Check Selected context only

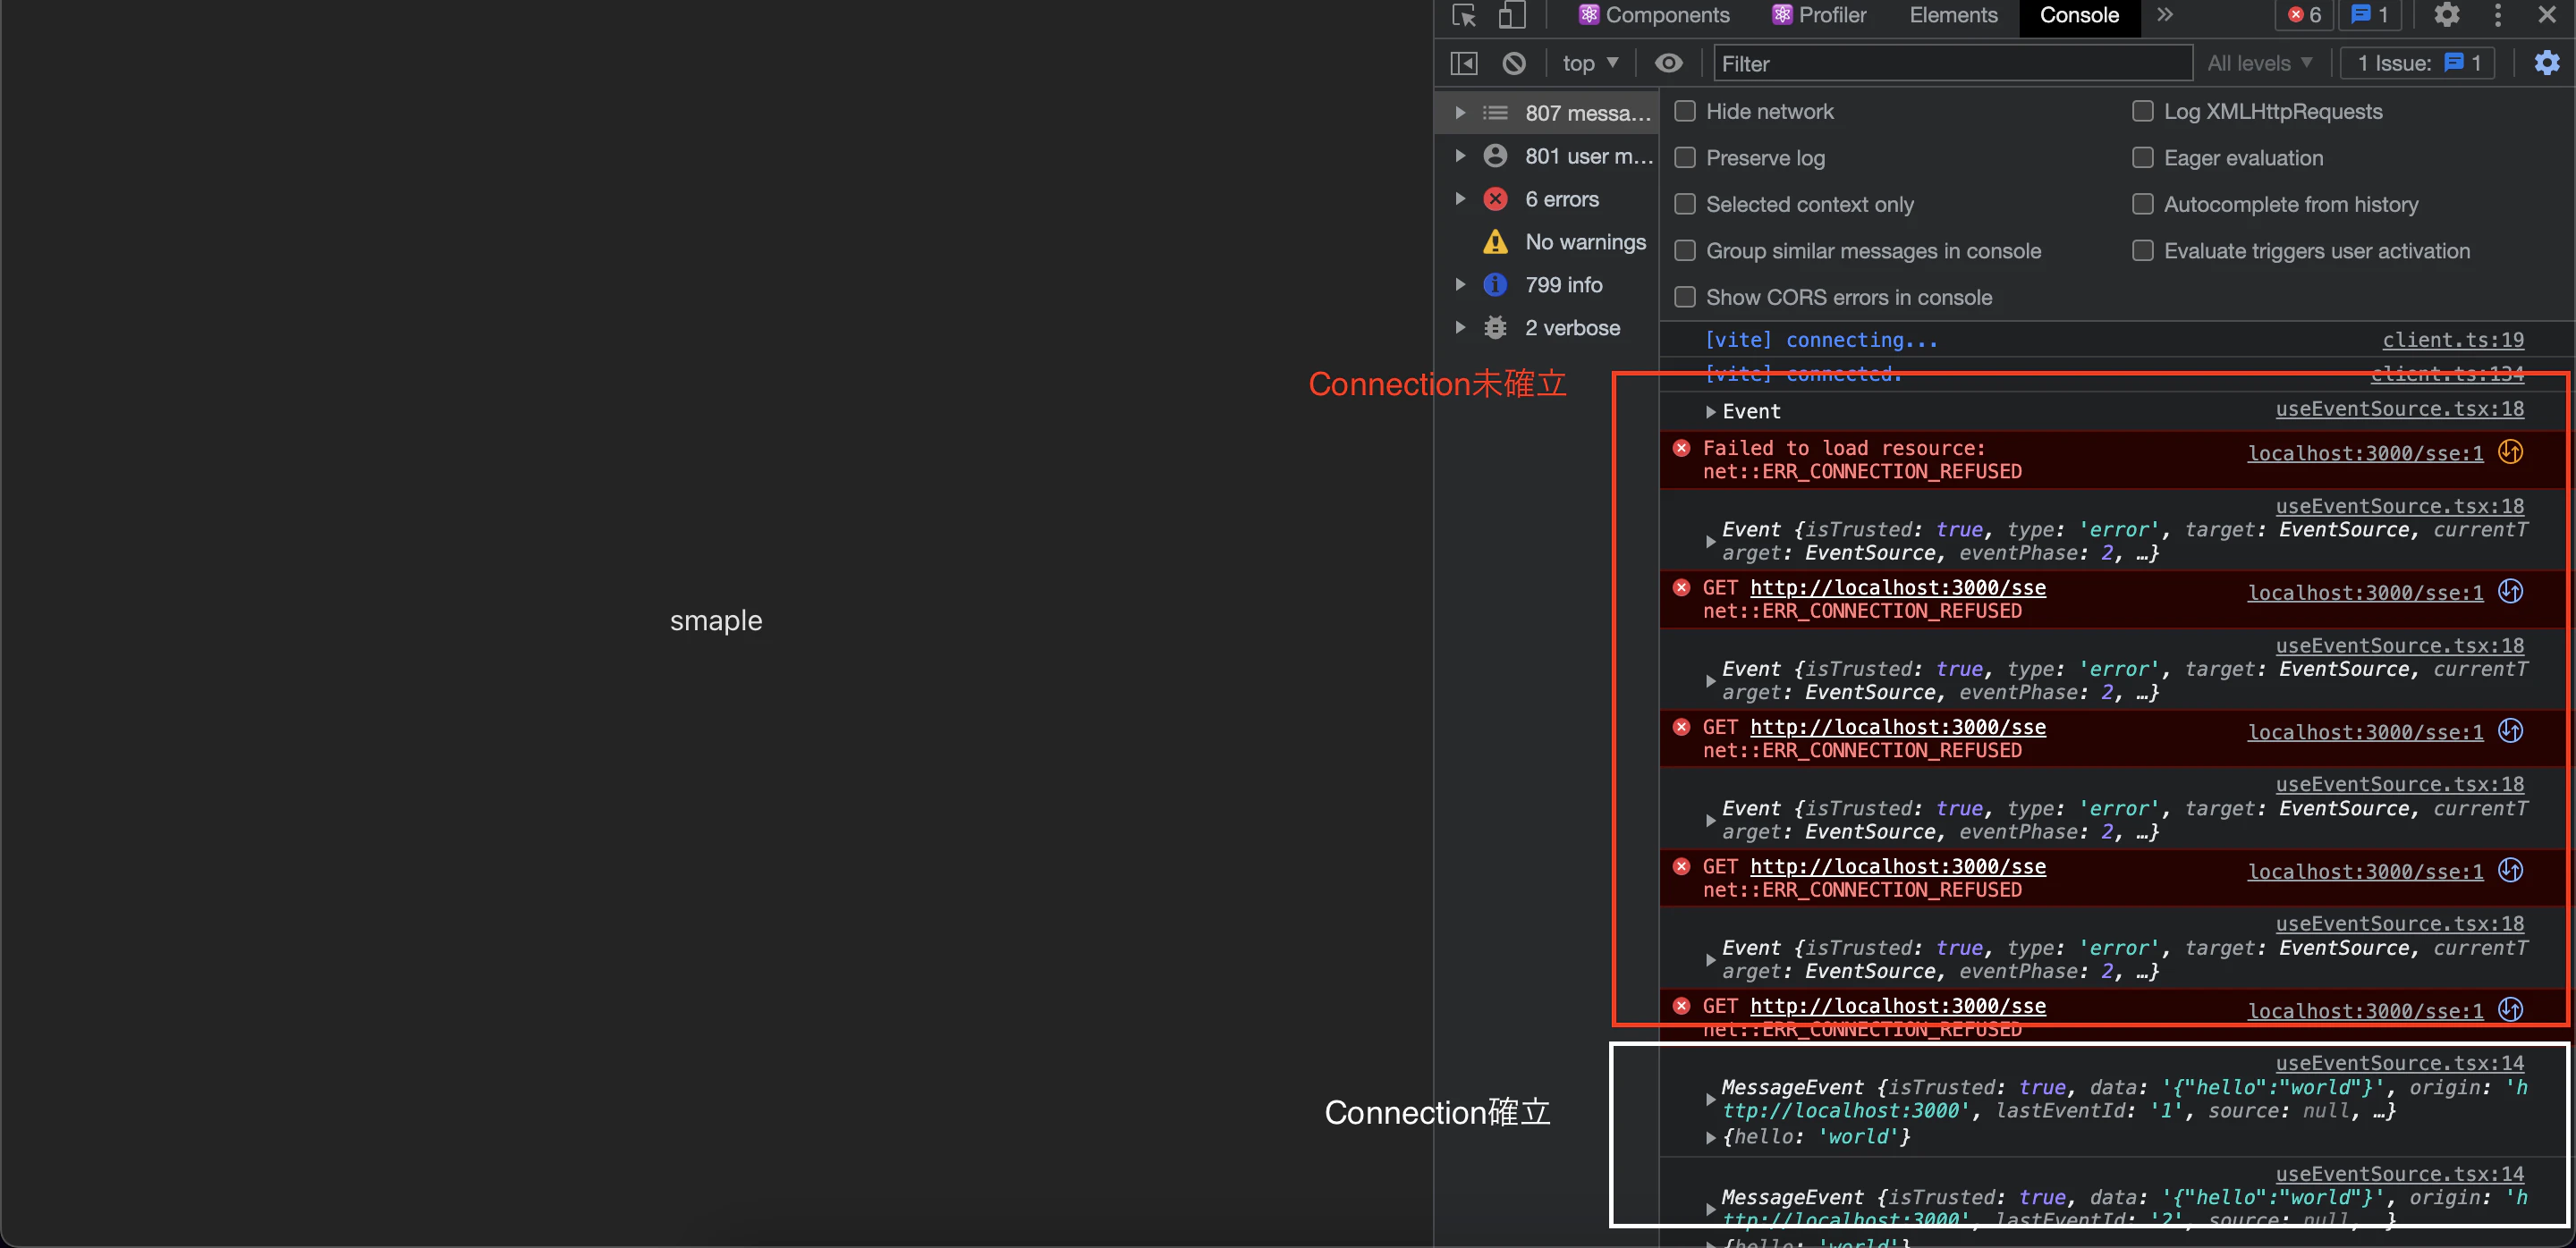click(1685, 205)
